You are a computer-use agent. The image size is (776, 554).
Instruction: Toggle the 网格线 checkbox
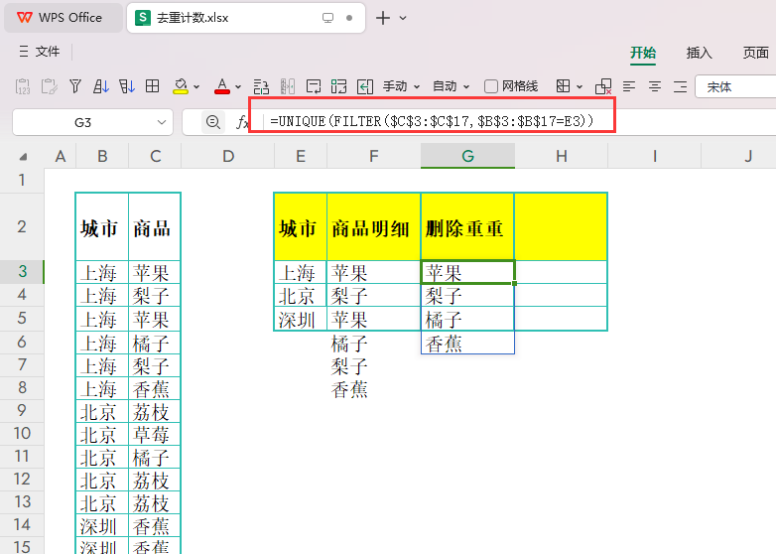[x=490, y=86]
